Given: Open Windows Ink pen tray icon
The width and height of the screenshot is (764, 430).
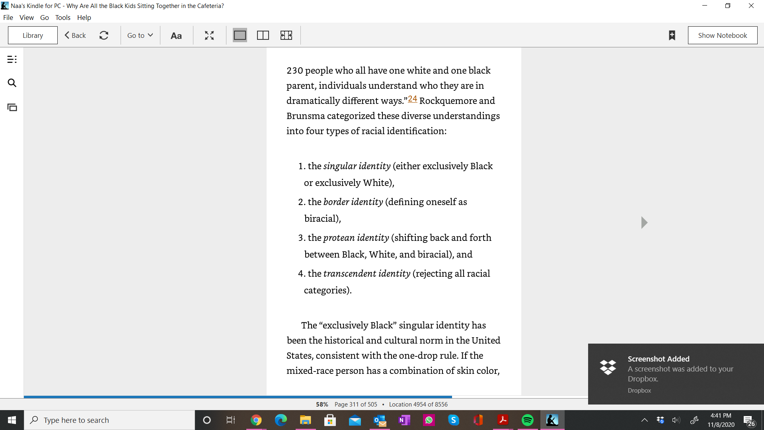Looking at the screenshot, I should click(694, 420).
